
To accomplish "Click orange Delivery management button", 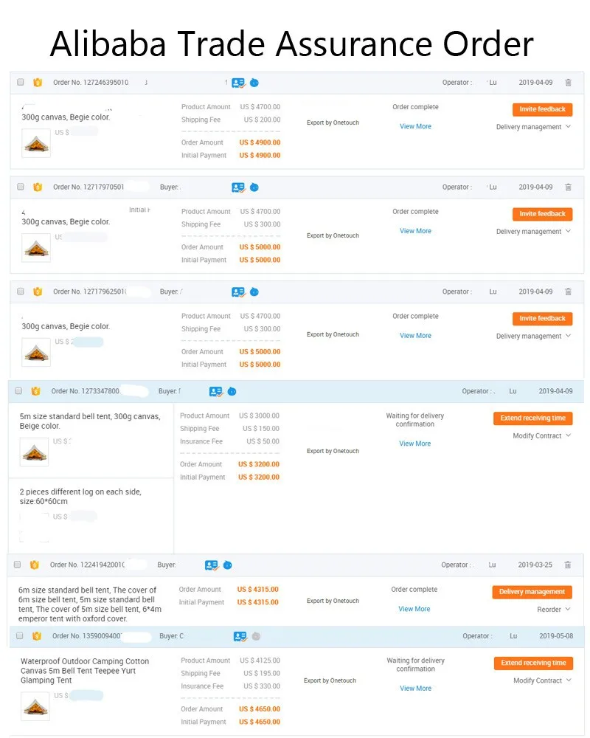I will 532,592.
